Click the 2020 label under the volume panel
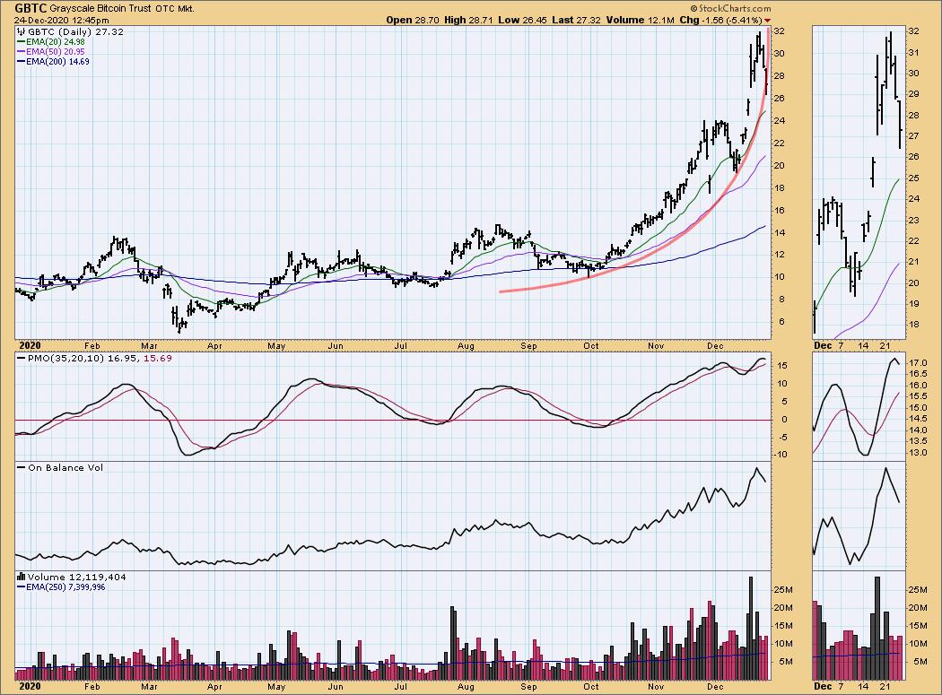Screen dimensions: 942x695 tap(30, 686)
